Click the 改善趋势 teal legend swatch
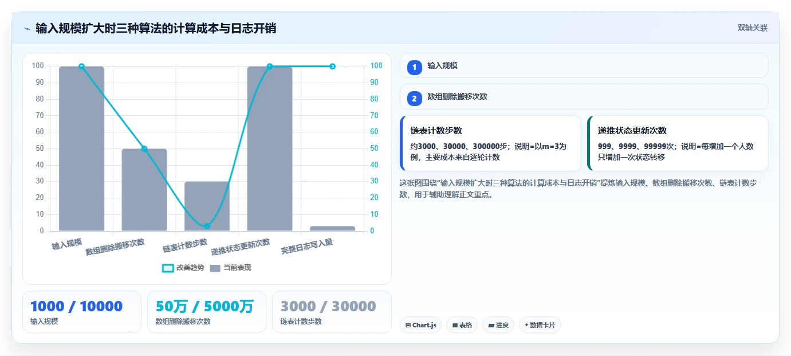This screenshot has width=791, height=356. click(168, 268)
